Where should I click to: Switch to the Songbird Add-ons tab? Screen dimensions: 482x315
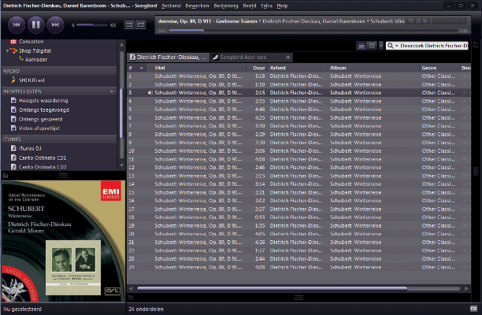click(x=251, y=57)
